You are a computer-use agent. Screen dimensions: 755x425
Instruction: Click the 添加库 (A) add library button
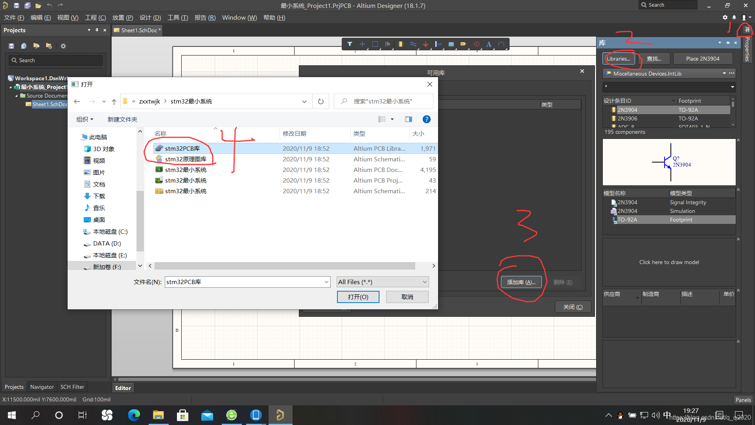[521, 282]
